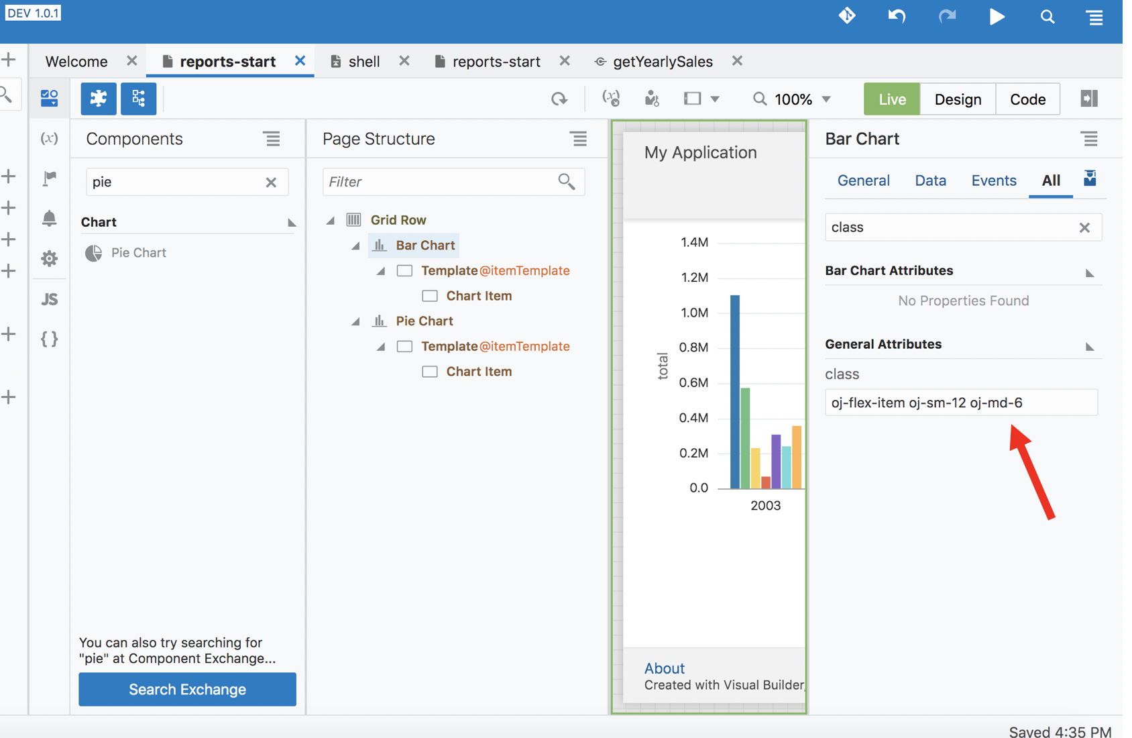
Task: Collapse the Chart components category
Action: (292, 223)
